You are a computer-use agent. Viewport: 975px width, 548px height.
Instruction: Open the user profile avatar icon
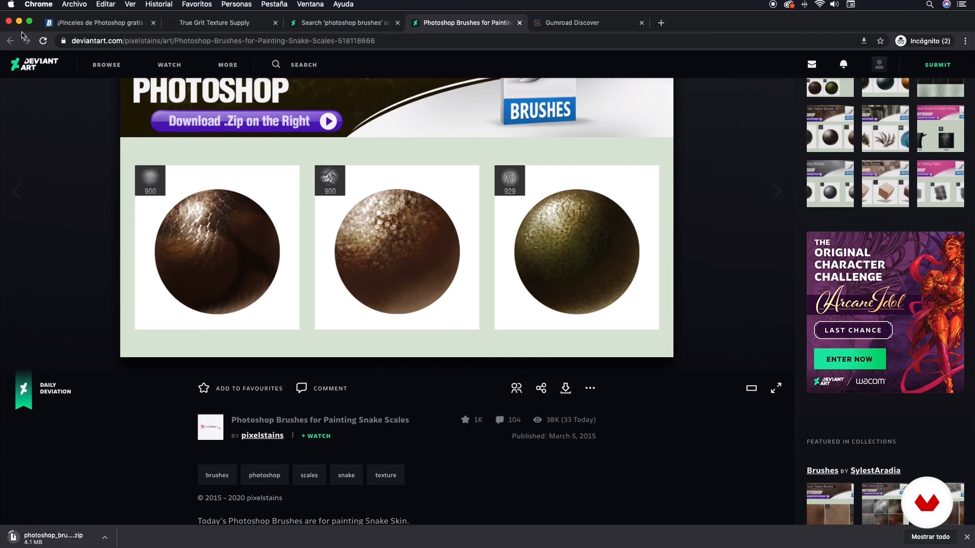tap(879, 64)
